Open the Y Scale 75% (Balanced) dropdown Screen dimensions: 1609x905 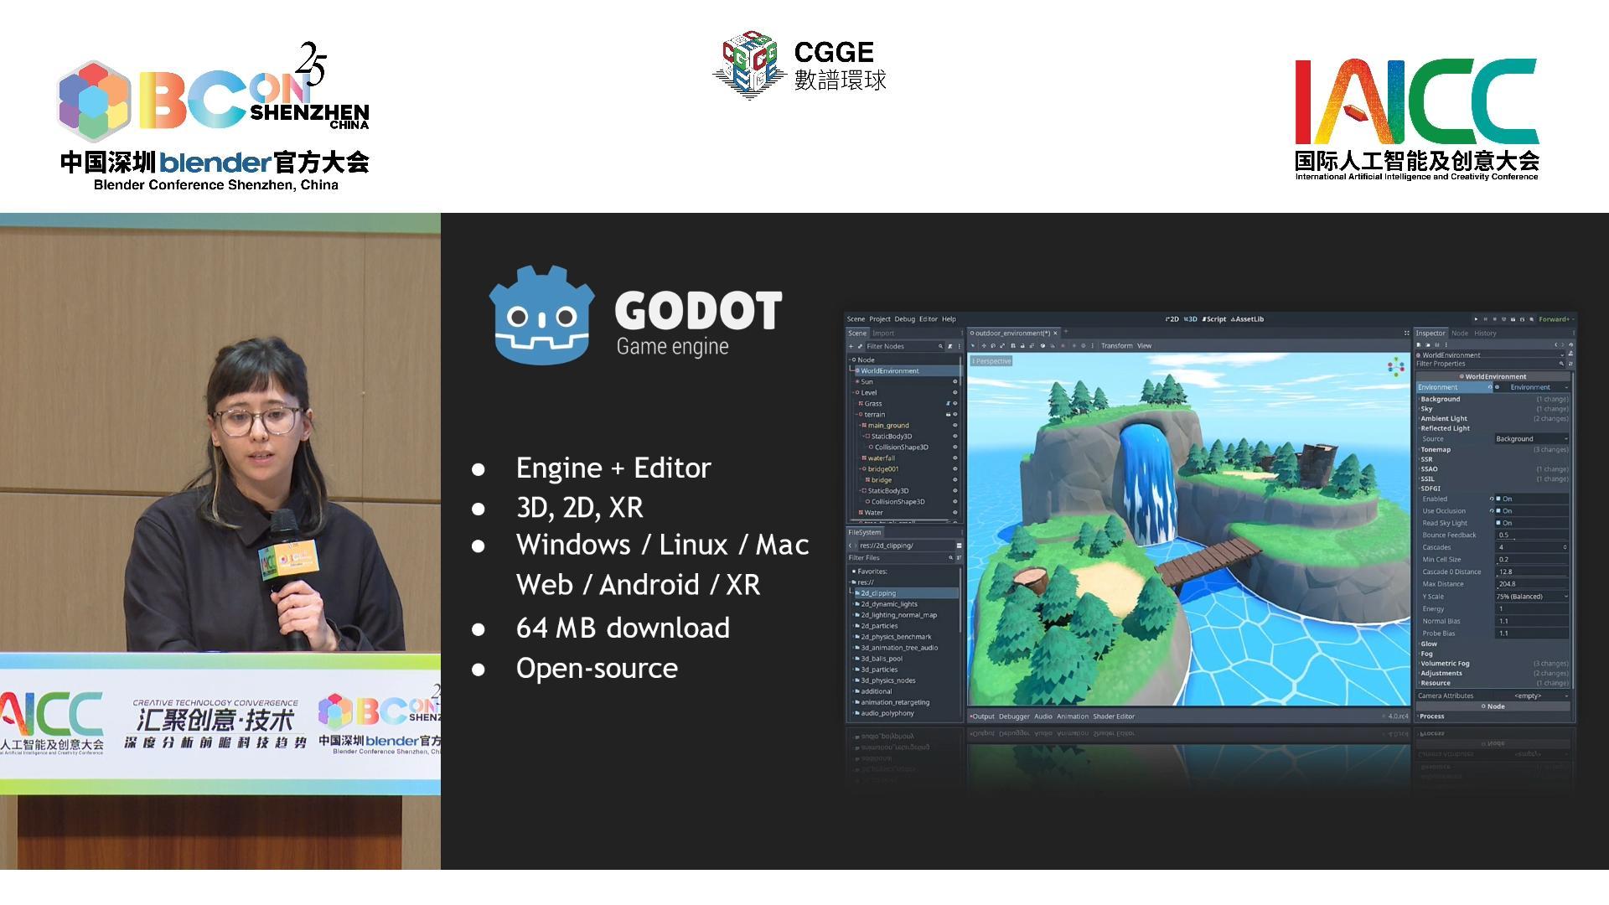[x=1532, y=597]
